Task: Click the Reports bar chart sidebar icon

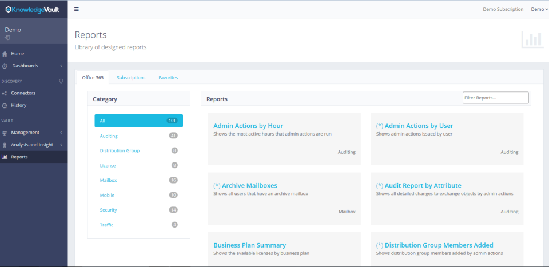Action: click(5, 157)
